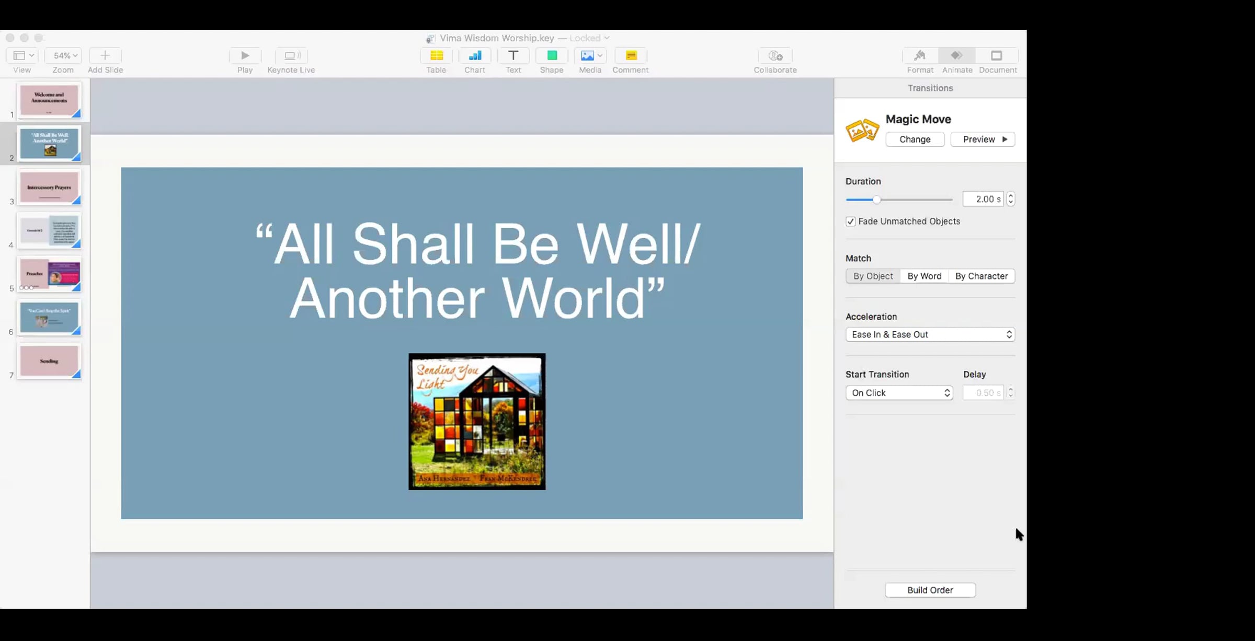This screenshot has height=641, width=1255.
Task: Switch to the Format inspector tab
Action: [x=920, y=56]
